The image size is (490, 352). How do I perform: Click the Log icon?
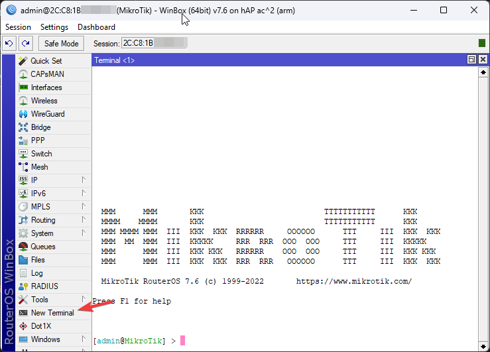[x=23, y=273]
